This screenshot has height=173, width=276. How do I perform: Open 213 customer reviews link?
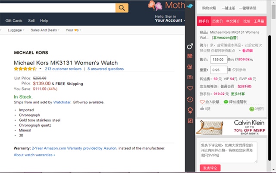point(63,69)
